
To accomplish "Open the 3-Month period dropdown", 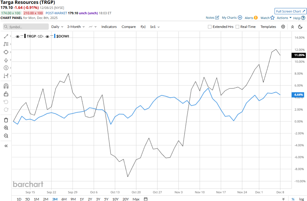I will tap(76, 27).
